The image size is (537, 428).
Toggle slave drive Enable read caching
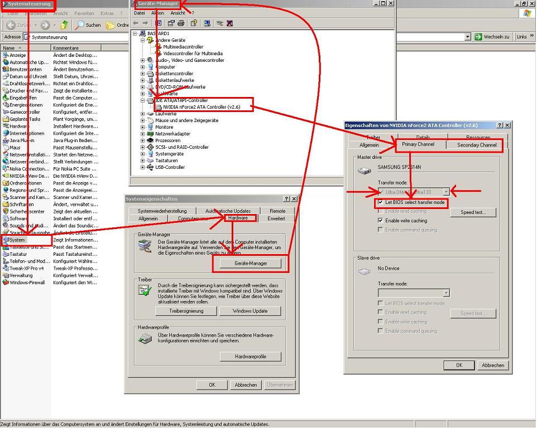point(381,312)
